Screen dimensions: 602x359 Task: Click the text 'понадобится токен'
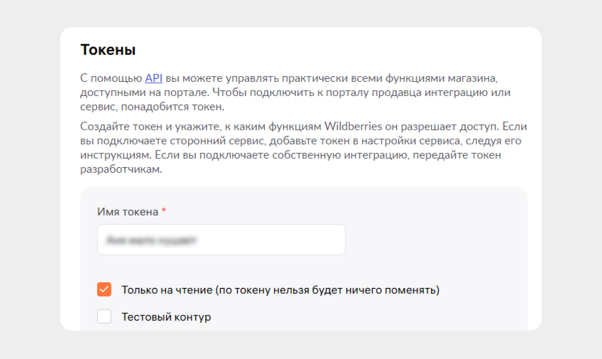[x=173, y=107]
